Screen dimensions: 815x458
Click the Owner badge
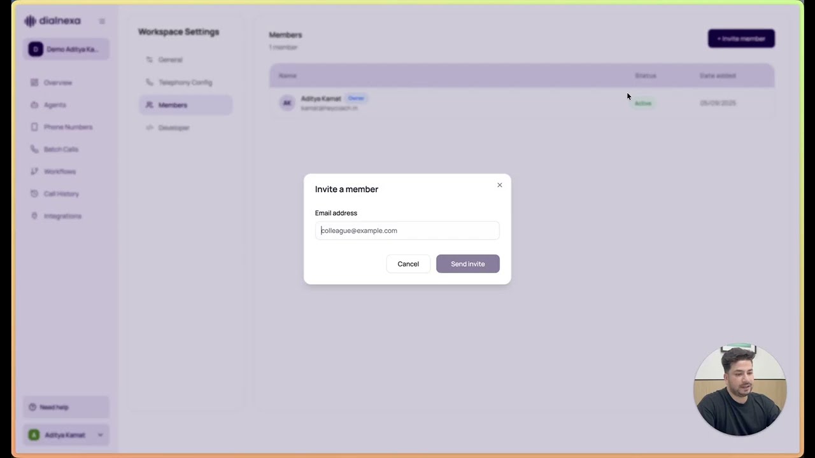pyautogui.click(x=356, y=99)
